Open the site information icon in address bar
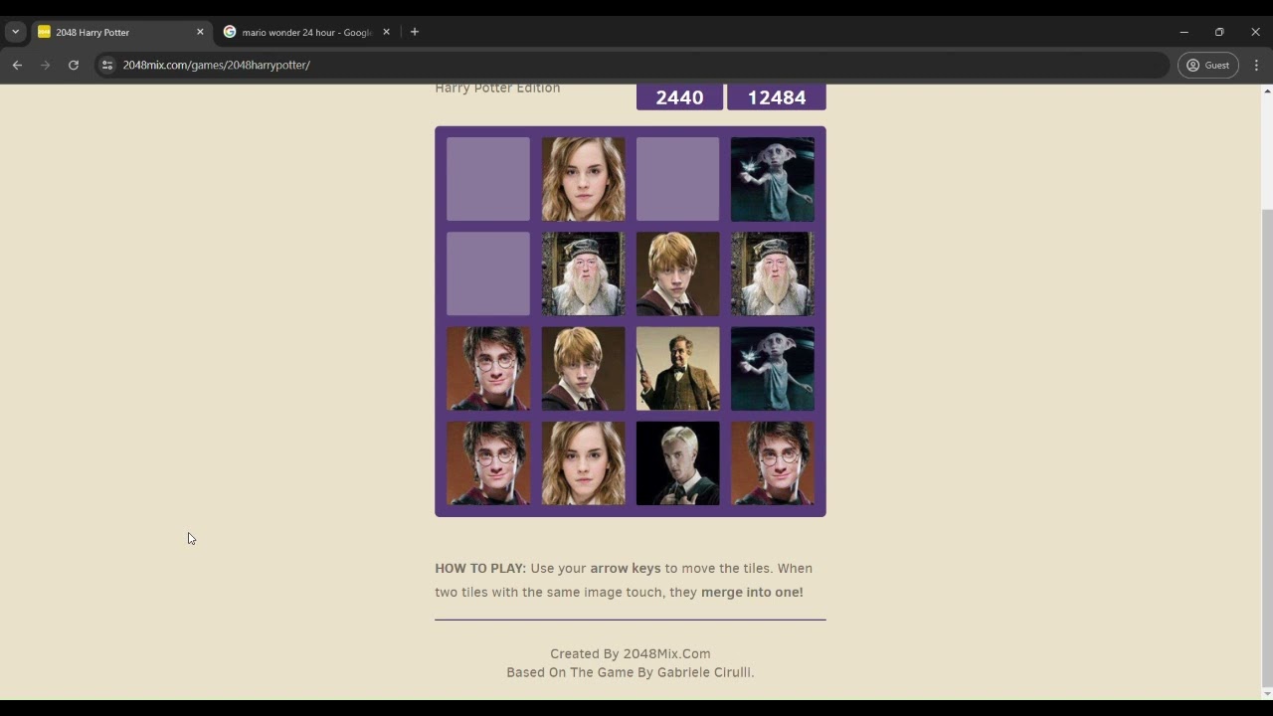This screenshot has height=716, width=1273. [x=107, y=65]
